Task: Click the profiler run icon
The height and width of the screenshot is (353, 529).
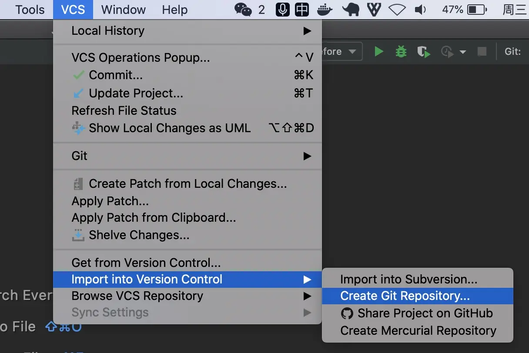Action: tap(447, 52)
